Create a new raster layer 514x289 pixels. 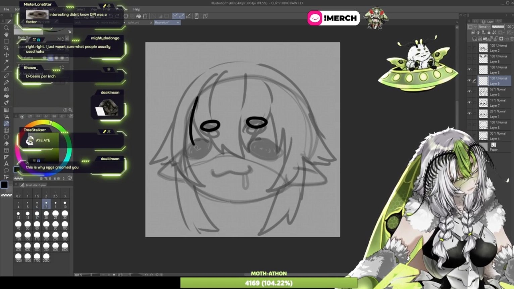[474, 39]
